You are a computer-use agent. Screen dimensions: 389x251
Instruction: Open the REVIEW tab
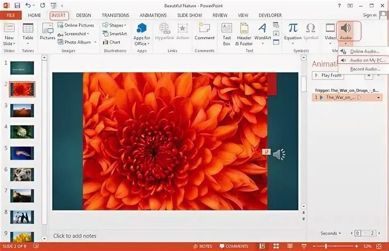(x=220, y=15)
